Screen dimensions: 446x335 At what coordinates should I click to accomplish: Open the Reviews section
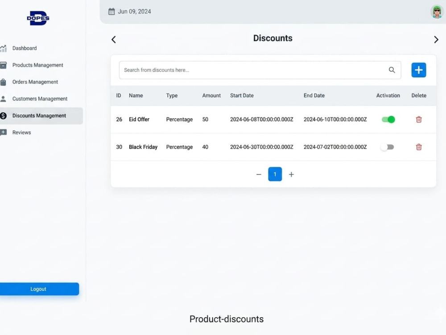click(x=21, y=132)
